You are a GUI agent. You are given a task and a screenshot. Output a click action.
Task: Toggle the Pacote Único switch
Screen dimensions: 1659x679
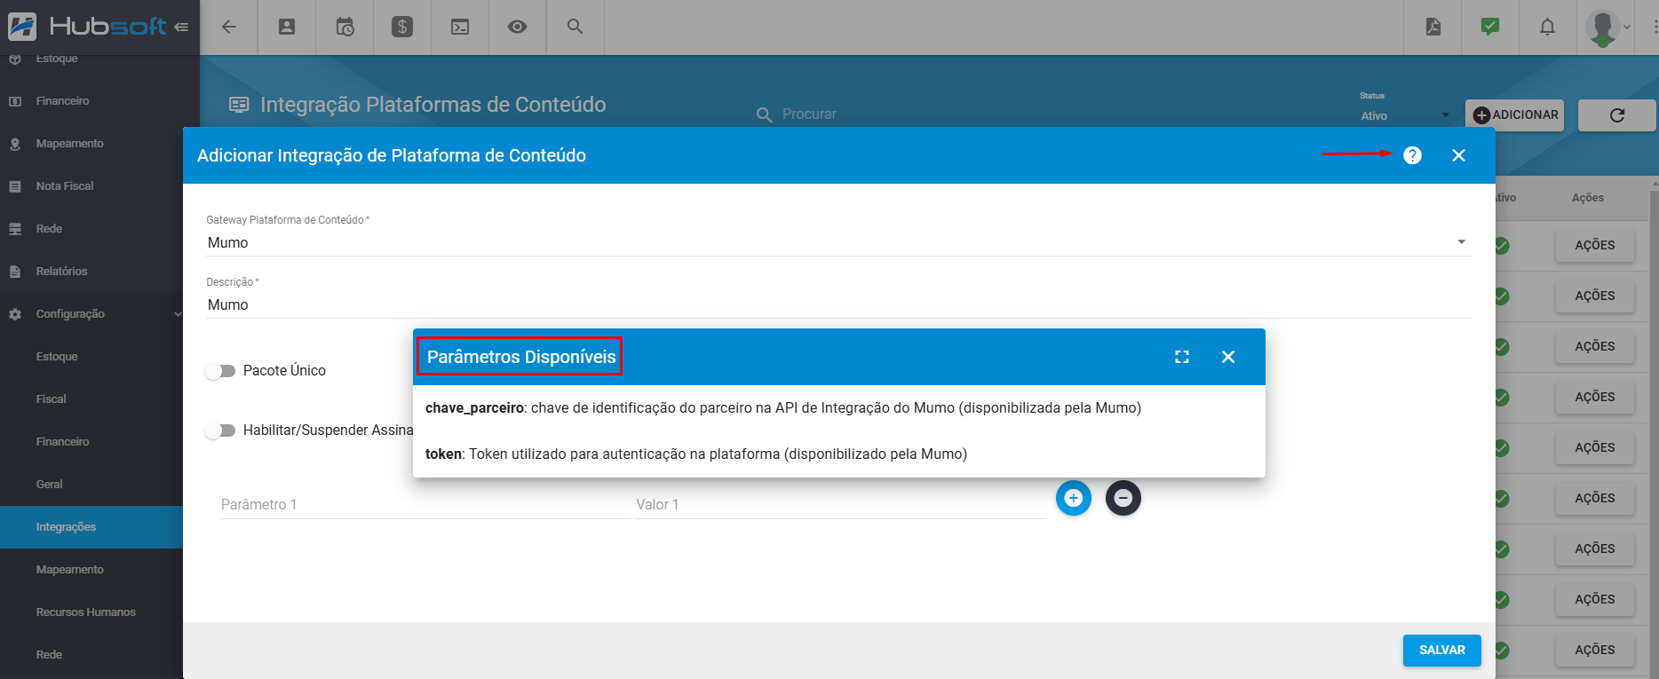tap(219, 371)
